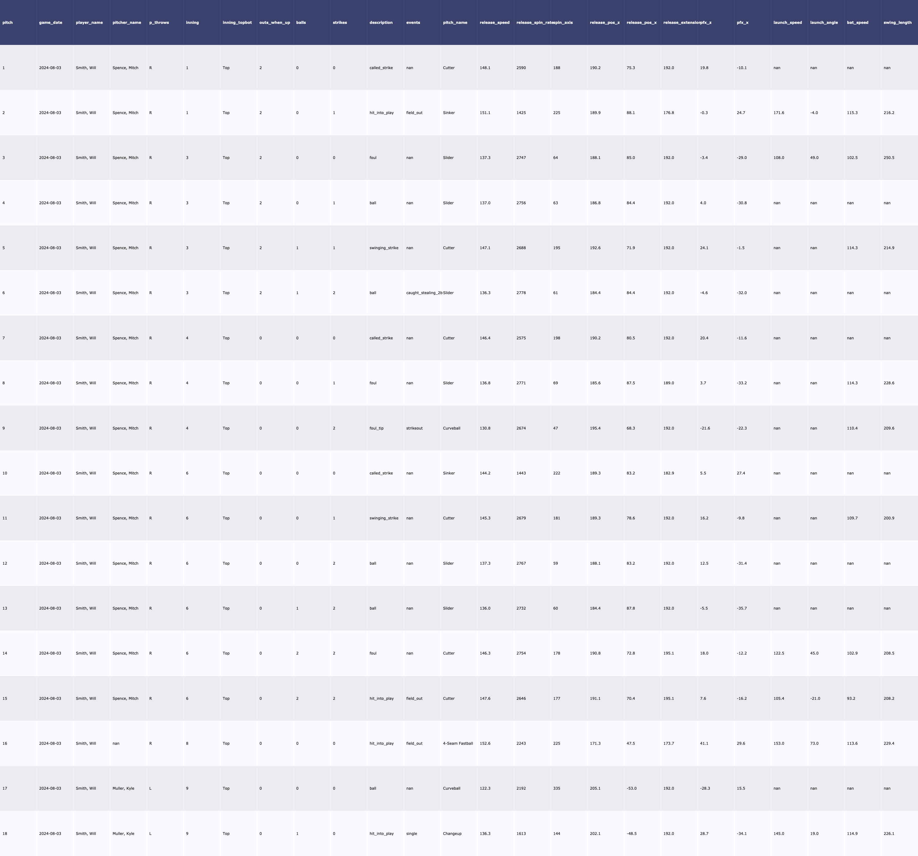Select the spin rate cell 2778
The image size is (918, 856).
(x=521, y=293)
